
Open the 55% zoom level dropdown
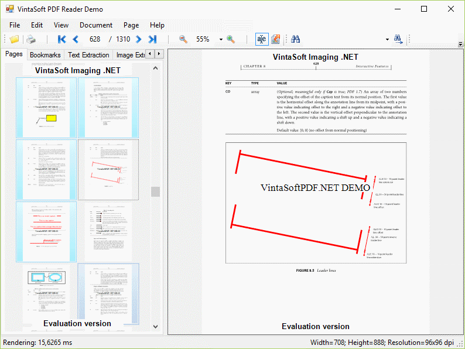(x=221, y=40)
